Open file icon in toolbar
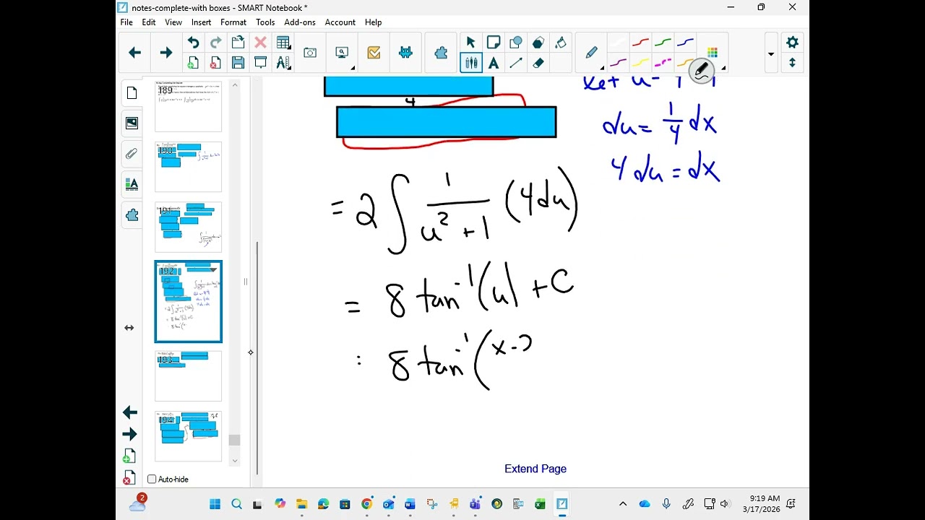Viewport: 925px width, 520px height. [238, 43]
